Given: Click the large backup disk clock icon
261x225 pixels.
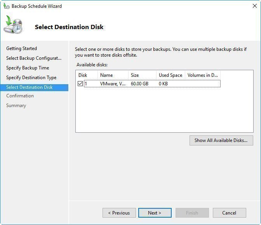Looking at the screenshot, I should coord(14,26).
